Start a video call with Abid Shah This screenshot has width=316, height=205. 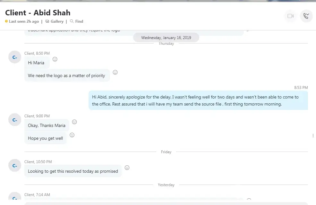pyautogui.click(x=291, y=16)
